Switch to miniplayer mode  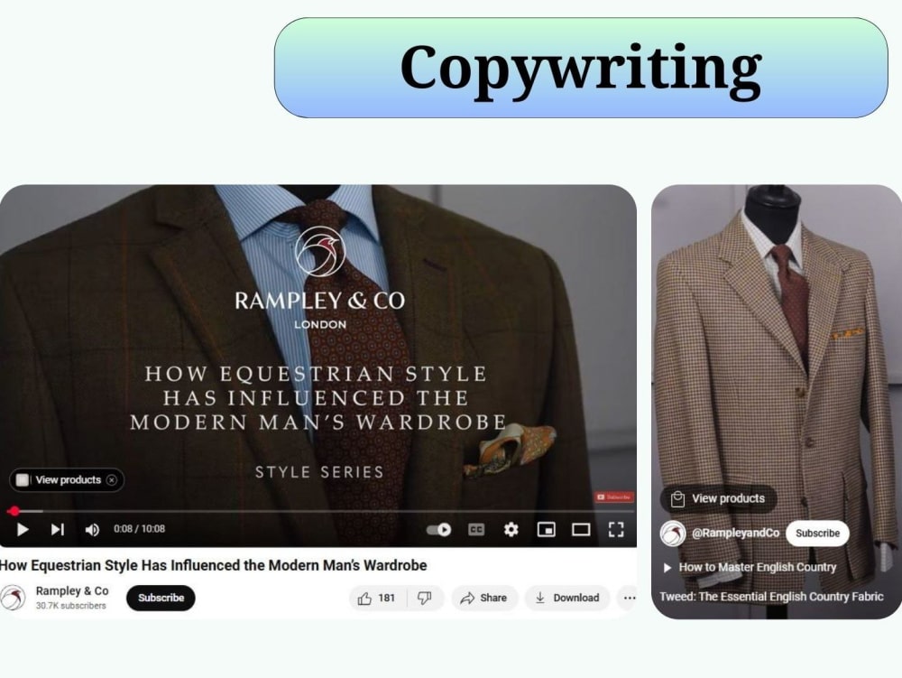546,529
